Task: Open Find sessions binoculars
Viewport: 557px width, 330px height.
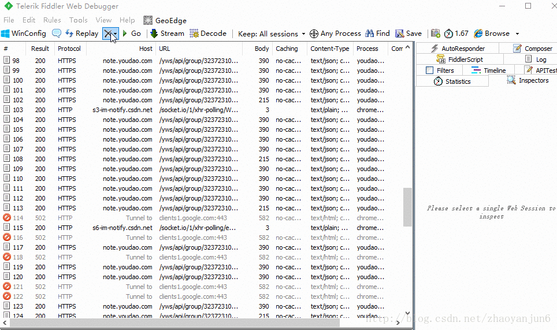Action: click(377, 34)
